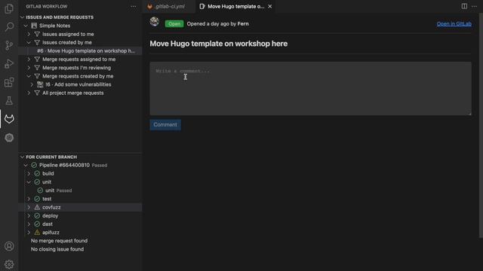Click the green Open status badge
This screenshot has height=271, width=483.
174,23
